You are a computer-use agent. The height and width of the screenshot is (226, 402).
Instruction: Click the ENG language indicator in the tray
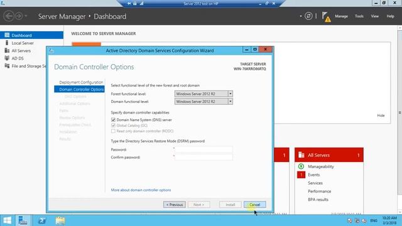(x=374, y=220)
